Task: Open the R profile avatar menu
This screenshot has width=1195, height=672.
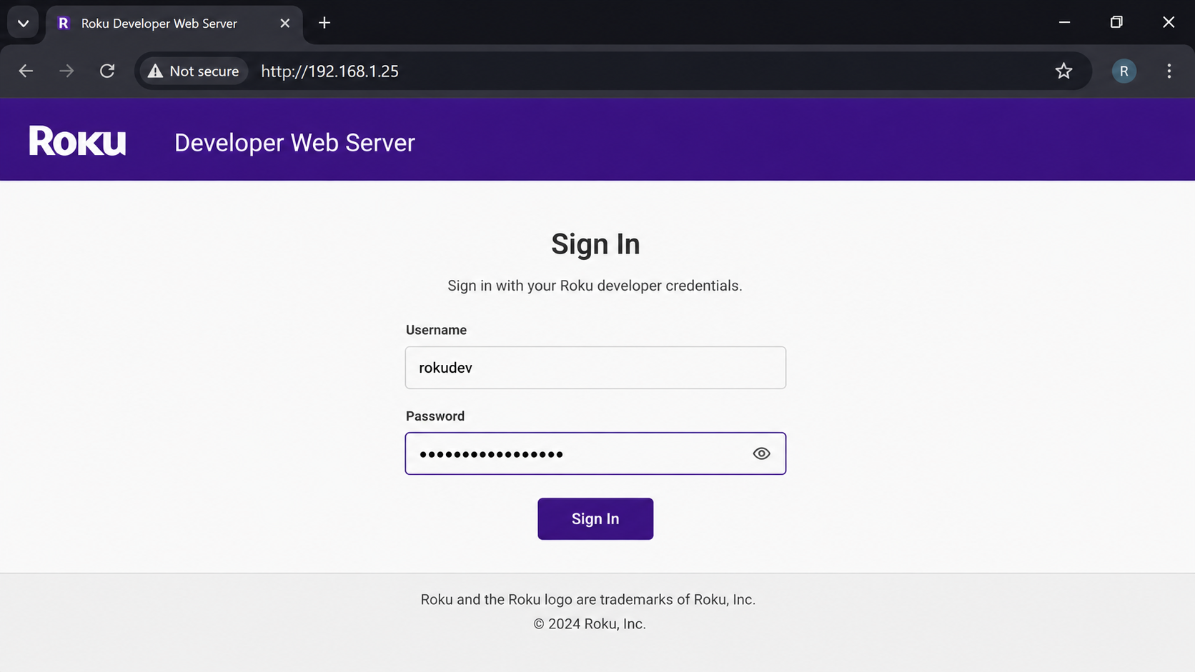Action: click(1124, 71)
